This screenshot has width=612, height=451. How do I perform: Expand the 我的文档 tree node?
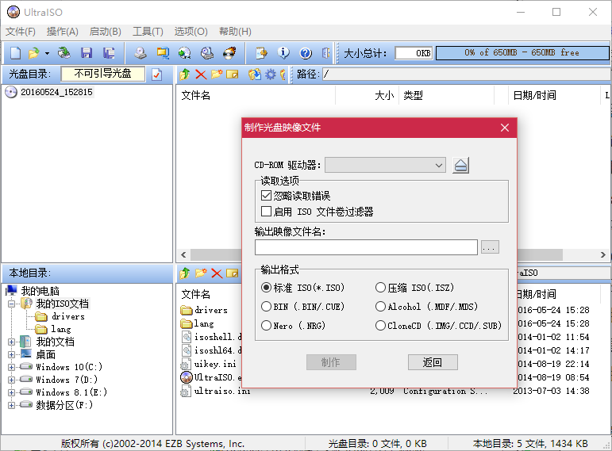(11, 342)
